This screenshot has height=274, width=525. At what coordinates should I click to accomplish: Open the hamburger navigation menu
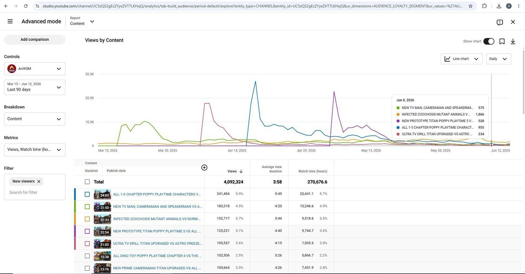10,21
